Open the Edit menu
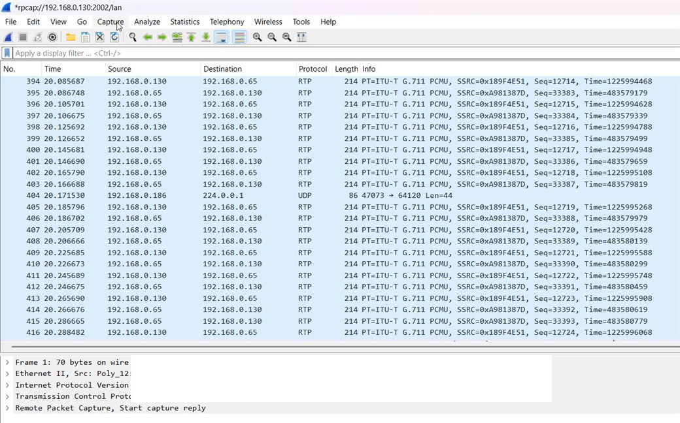680x423 pixels. [33, 22]
